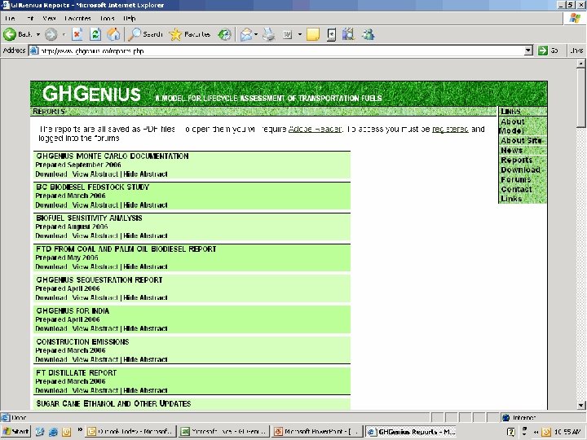Follow the Adobe Reader link
The height and width of the screenshot is (440, 587).
[x=315, y=129]
